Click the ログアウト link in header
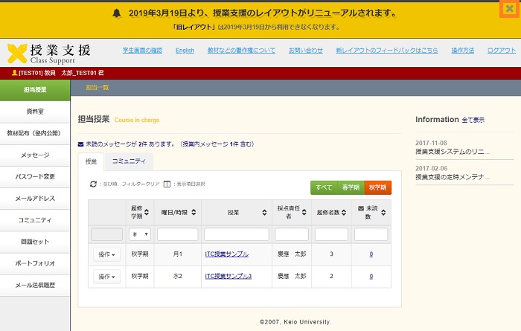This screenshot has width=521, height=331. [501, 51]
